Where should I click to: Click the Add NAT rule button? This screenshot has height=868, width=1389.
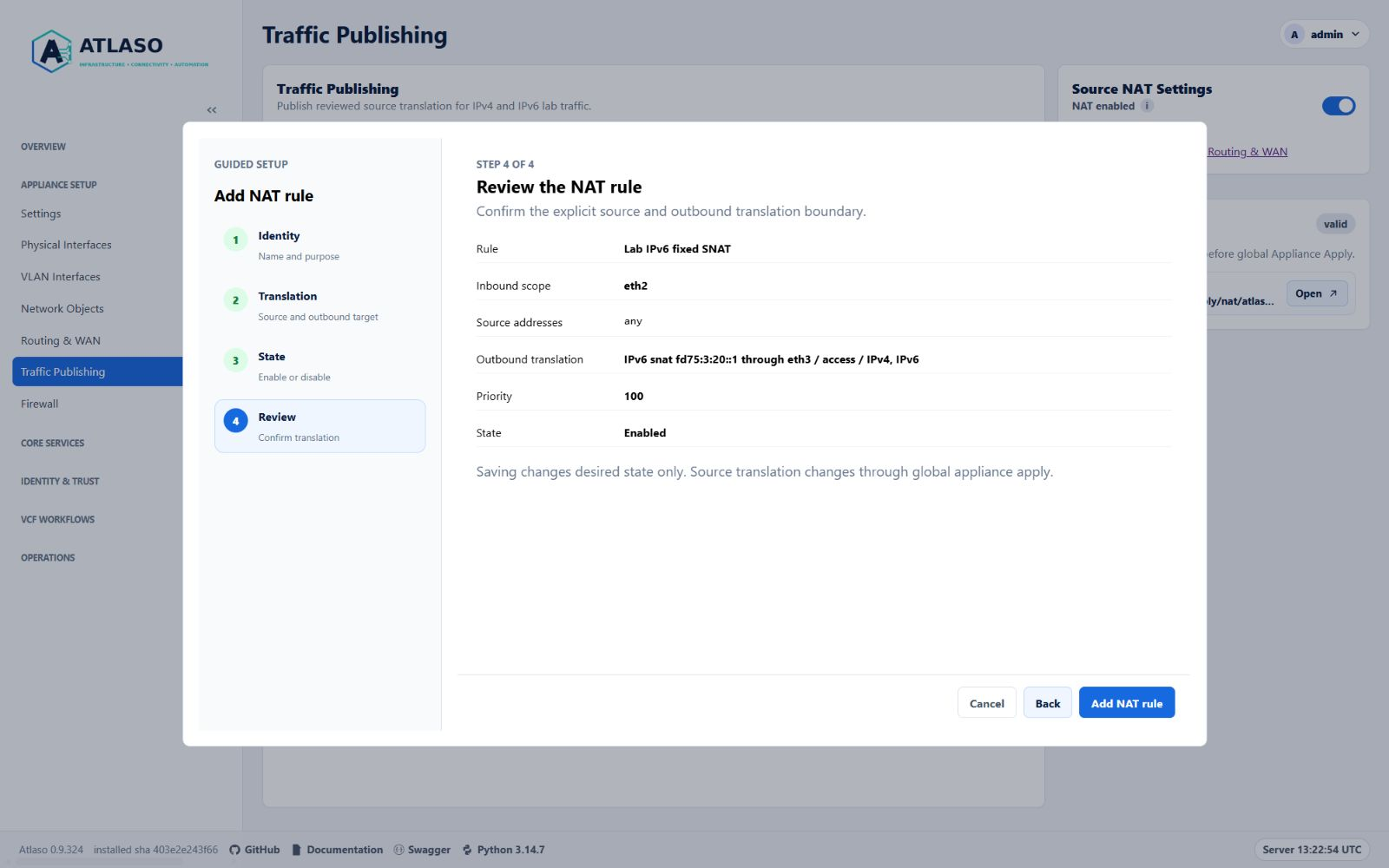point(1127,703)
